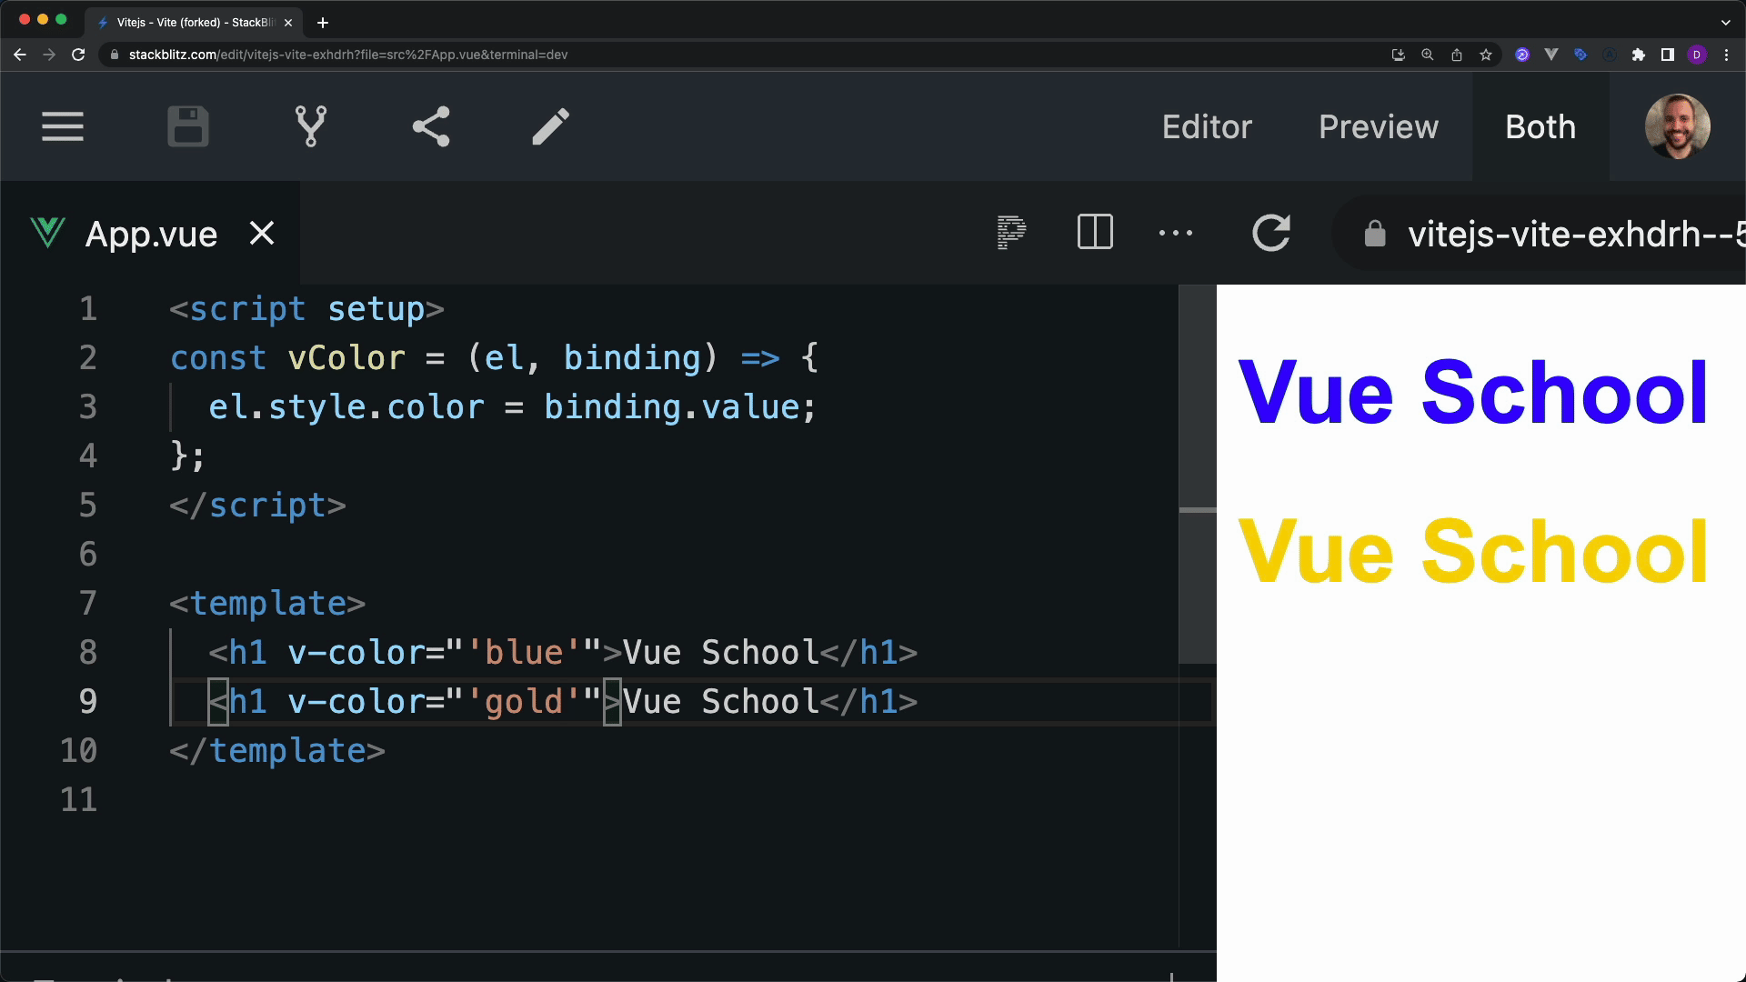
Task: Format the code with the Prettier icon
Action: (1011, 233)
